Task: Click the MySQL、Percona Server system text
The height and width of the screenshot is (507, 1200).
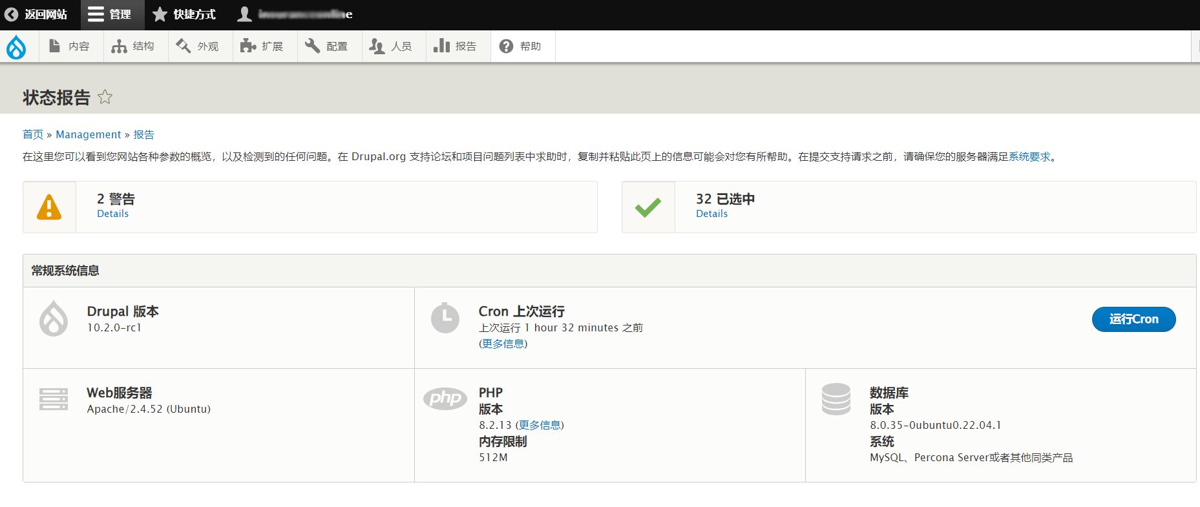Action: coord(971,457)
